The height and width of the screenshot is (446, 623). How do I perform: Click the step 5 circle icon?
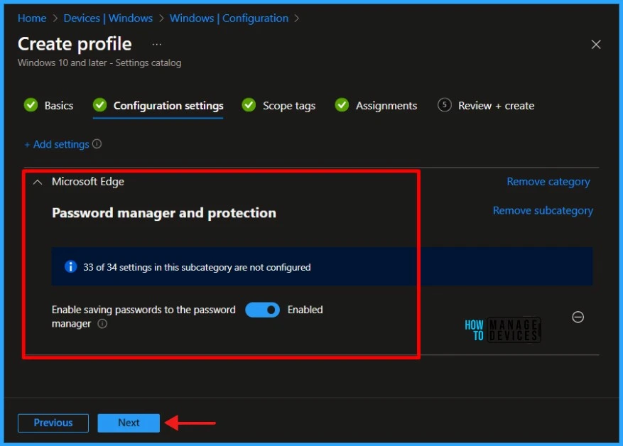pyautogui.click(x=444, y=105)
